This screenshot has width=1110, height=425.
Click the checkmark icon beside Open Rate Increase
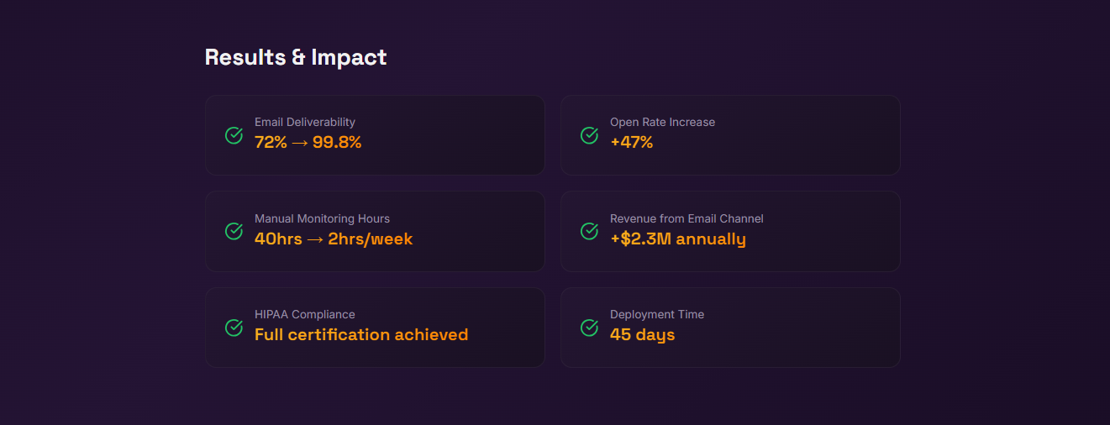[x=589, y=135]
